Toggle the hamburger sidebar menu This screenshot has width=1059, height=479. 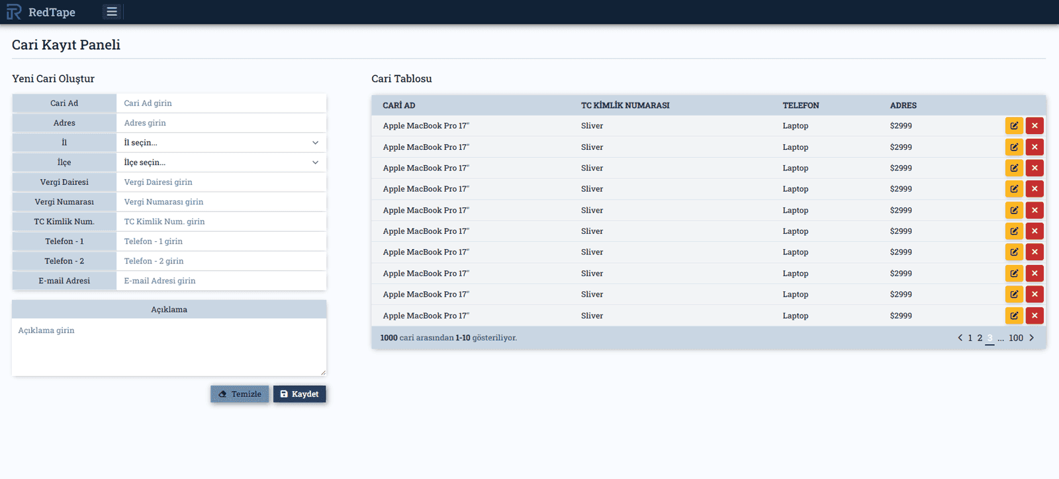point(112,12)
